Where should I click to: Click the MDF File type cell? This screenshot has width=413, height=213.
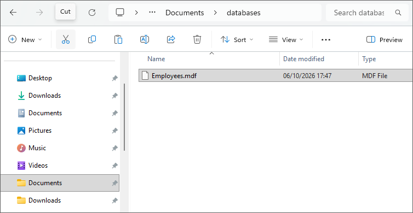click(x=375, y=76)
